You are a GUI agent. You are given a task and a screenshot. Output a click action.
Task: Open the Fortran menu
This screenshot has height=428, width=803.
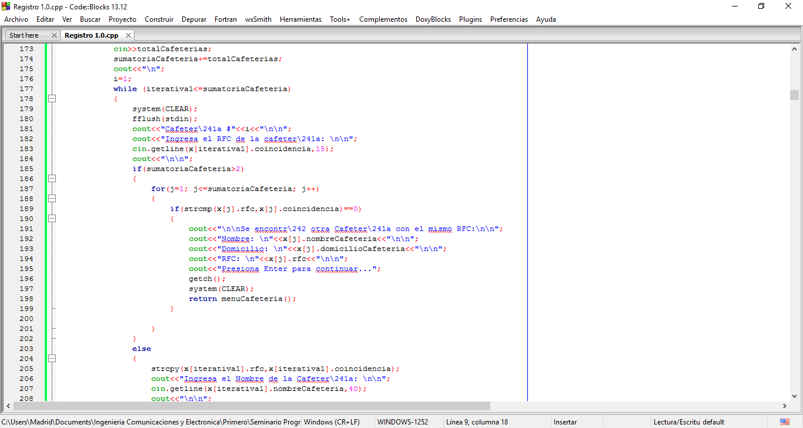(226, 19)
